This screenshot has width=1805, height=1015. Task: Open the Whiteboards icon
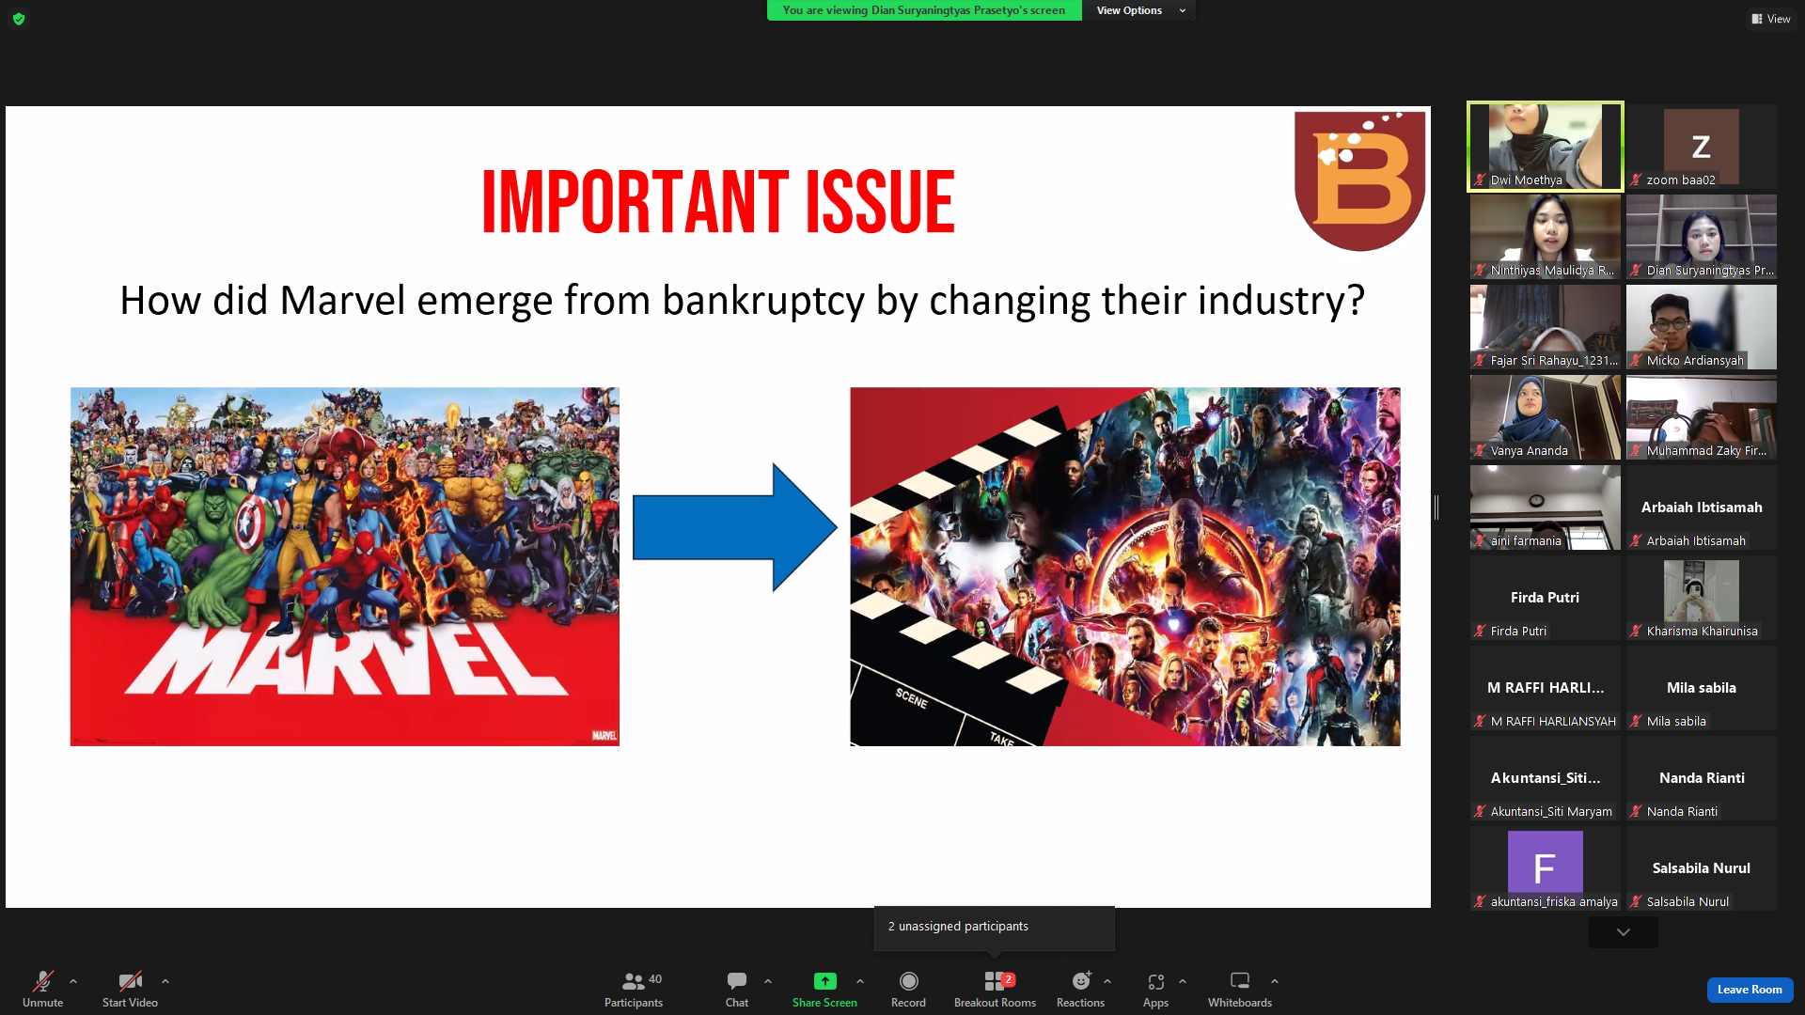point(1240,981)
